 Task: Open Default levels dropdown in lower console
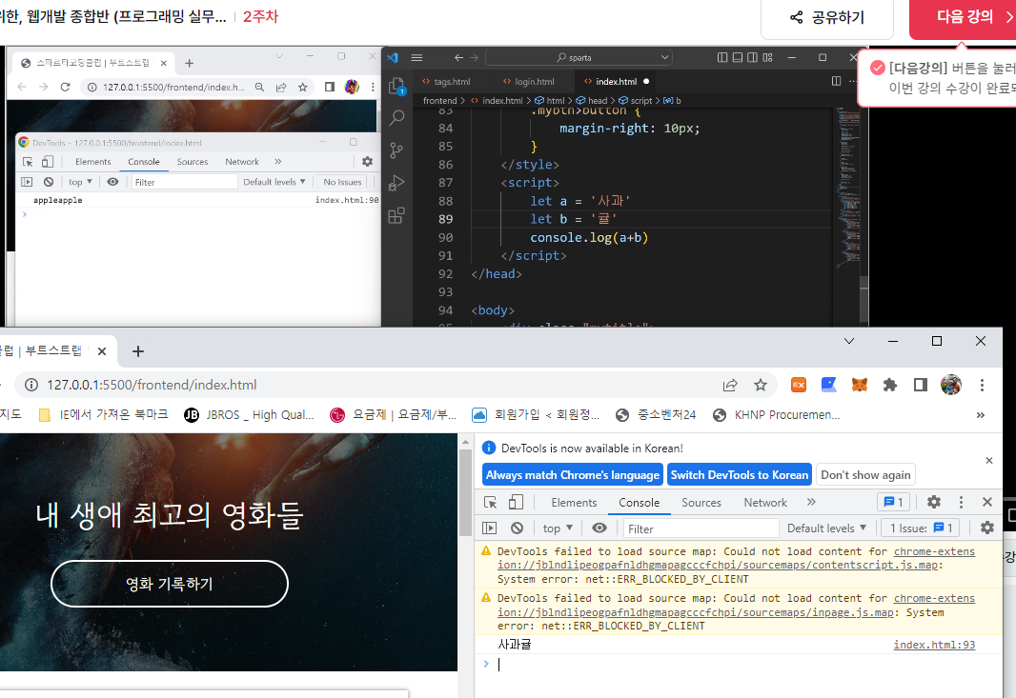click(x=826, y=528)
